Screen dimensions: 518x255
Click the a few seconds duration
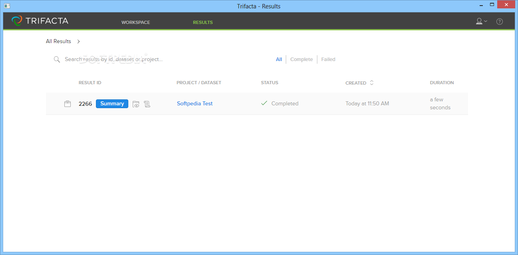point(440,104)
